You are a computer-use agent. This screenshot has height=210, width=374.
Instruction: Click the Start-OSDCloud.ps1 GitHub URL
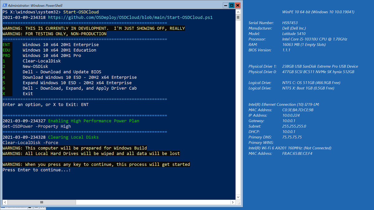[x=130, y=17]
